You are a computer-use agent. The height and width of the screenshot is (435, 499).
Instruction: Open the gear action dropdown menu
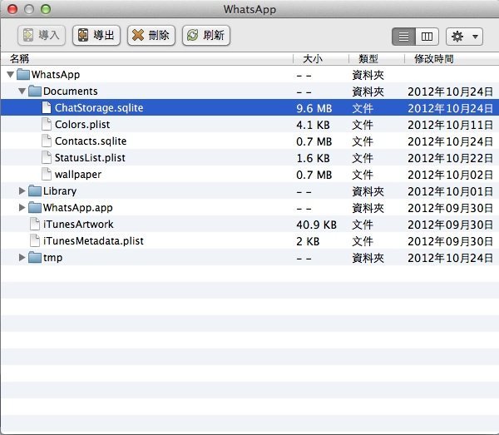pos(464,37)
